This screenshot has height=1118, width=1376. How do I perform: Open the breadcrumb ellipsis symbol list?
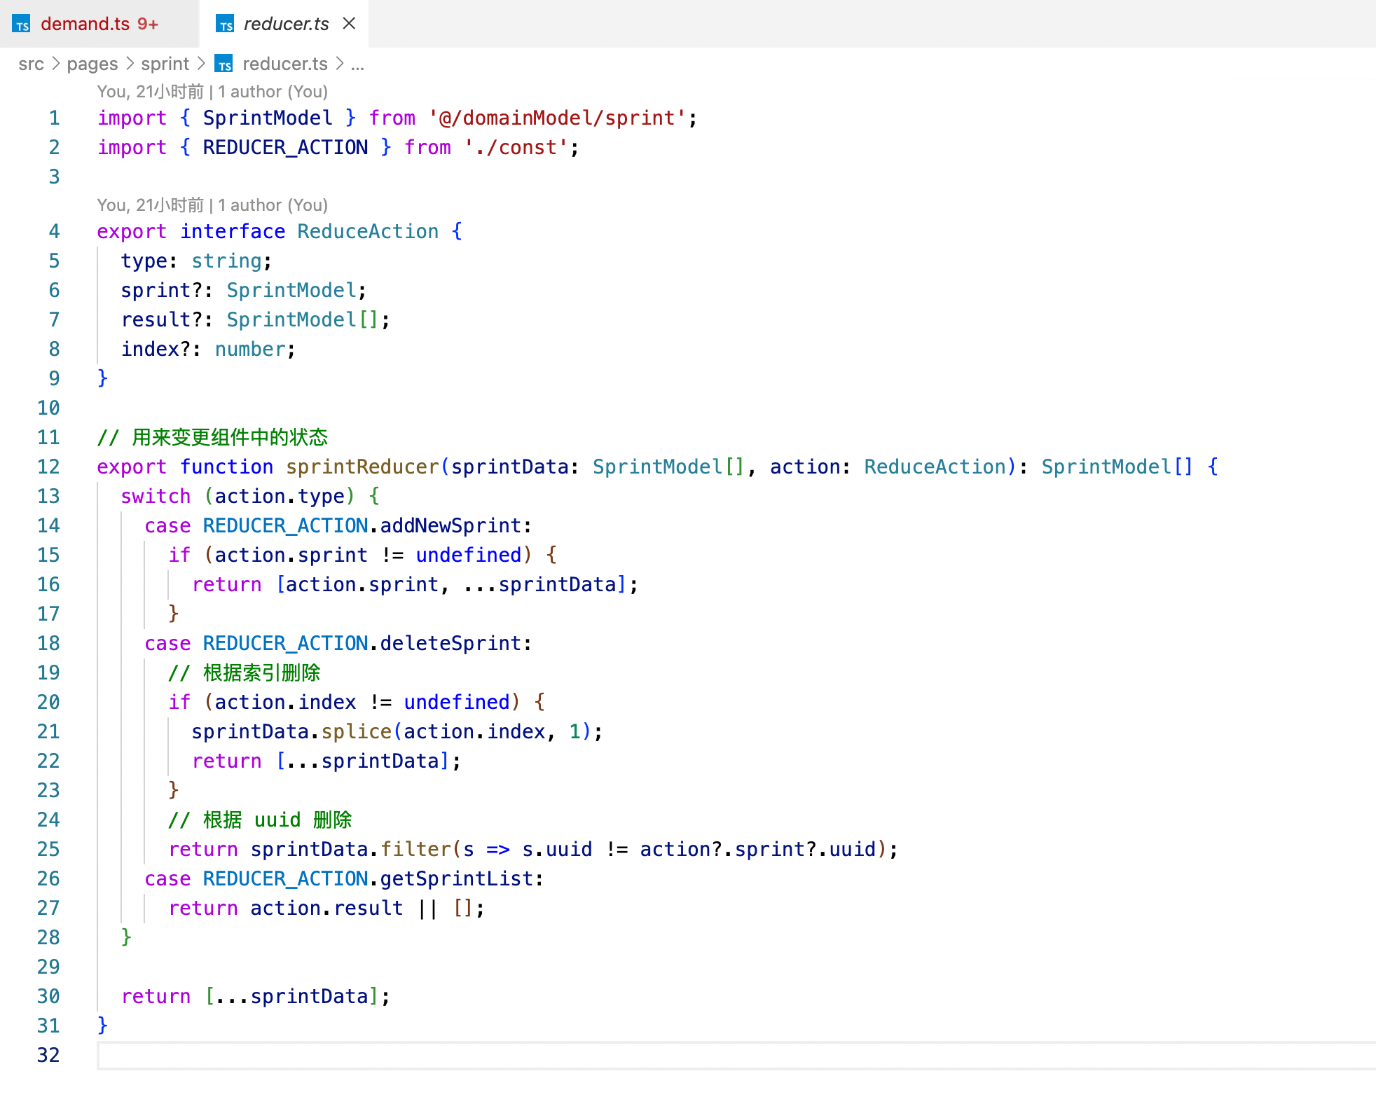click(357, 66)
